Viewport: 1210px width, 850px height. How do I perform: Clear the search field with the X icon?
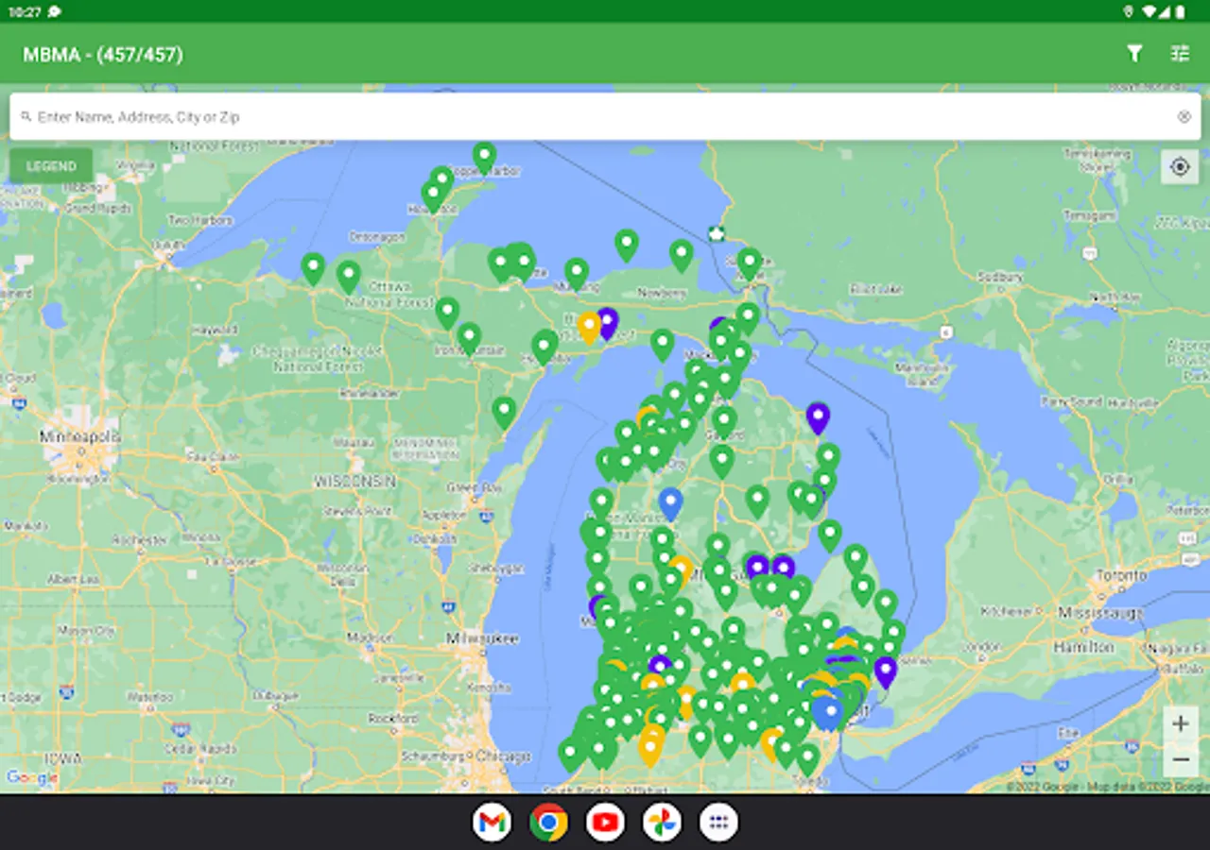(x=1184, y=117)
